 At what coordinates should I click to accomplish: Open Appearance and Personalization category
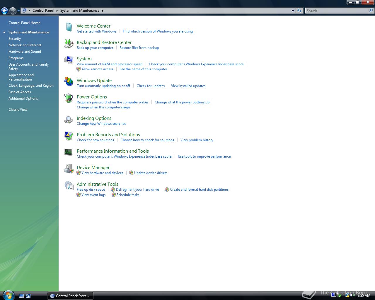point(21,77)
